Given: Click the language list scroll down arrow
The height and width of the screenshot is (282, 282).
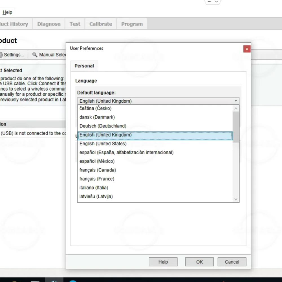Looking at the screenshot, I should pos(236,199).
